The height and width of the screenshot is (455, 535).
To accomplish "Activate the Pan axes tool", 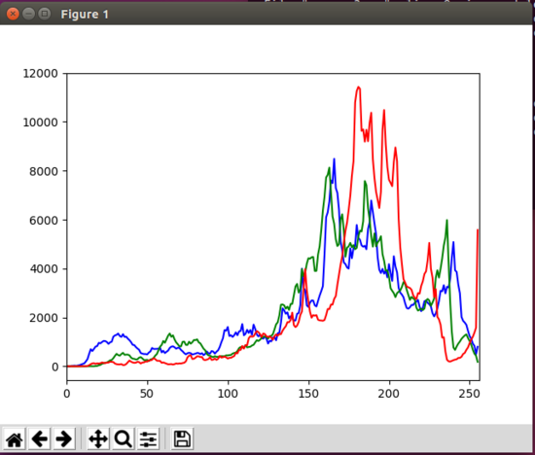I will tap(98, 438).
